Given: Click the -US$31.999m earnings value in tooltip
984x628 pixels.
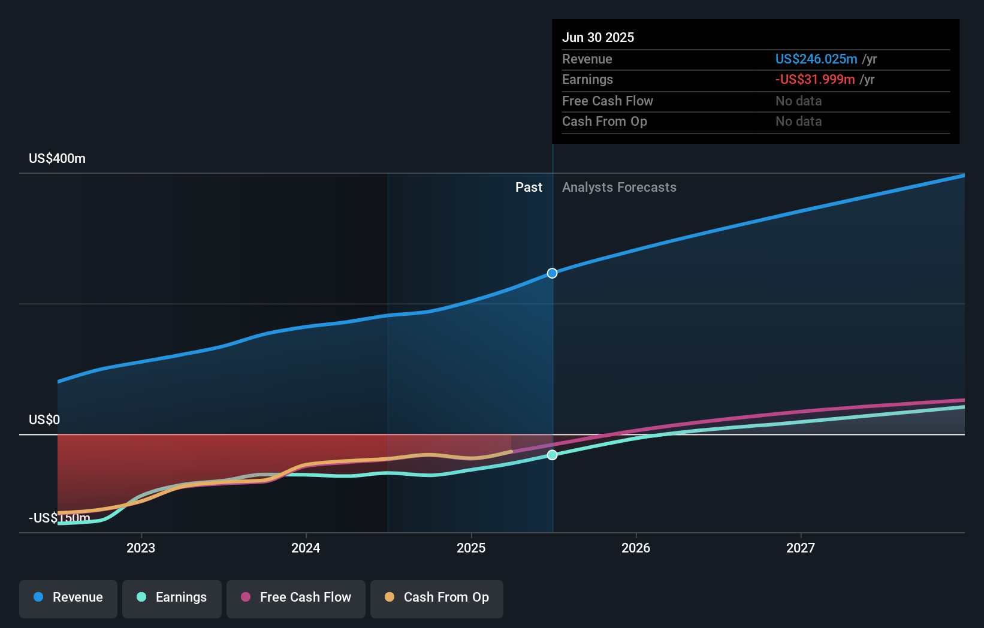Looking at the screenshot, I should (x=815, y=79).
